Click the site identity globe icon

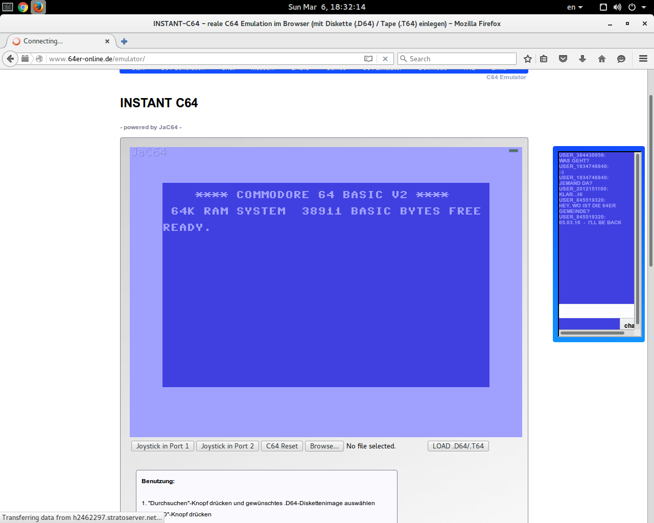(x=39, y=59)
